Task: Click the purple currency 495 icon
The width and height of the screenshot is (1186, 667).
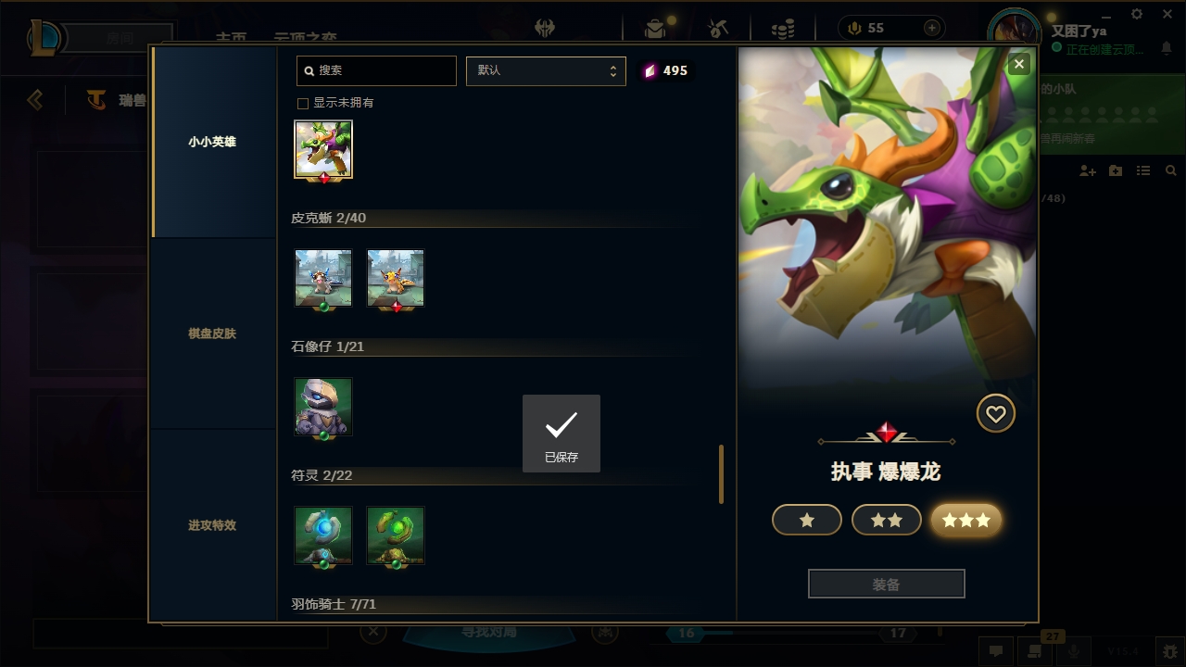Action: [650, 70]
